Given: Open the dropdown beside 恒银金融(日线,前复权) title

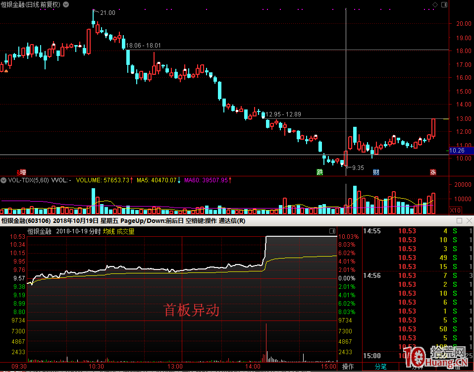Looking at the screenshot, I should coord(66,4).
